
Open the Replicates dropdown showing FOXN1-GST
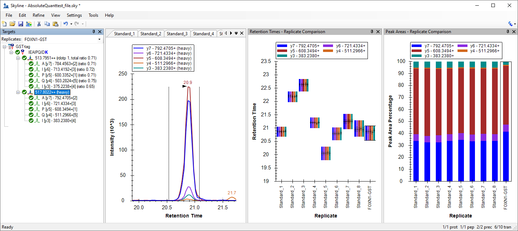click(99, 39)
